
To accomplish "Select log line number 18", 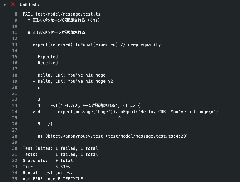I will [x=15, y=75].
